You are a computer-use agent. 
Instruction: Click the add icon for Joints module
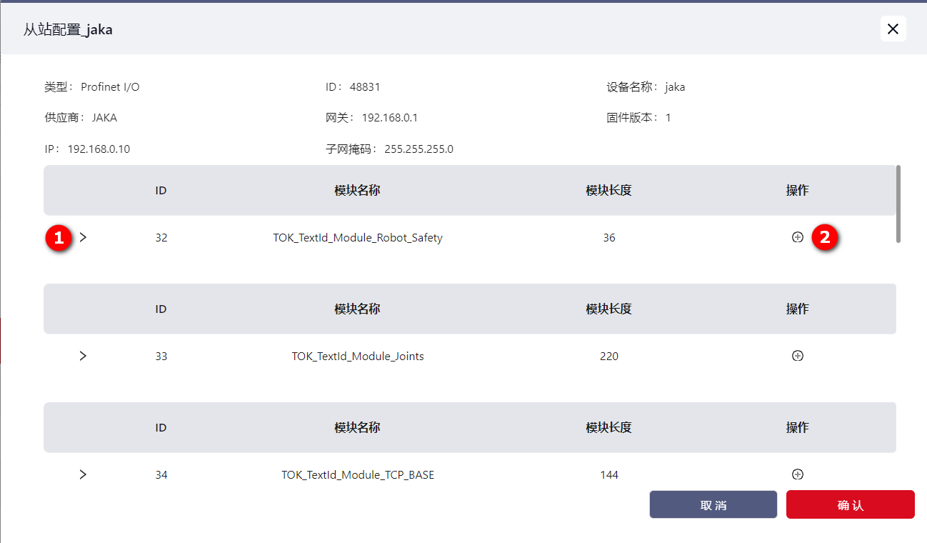coord(798,356)
